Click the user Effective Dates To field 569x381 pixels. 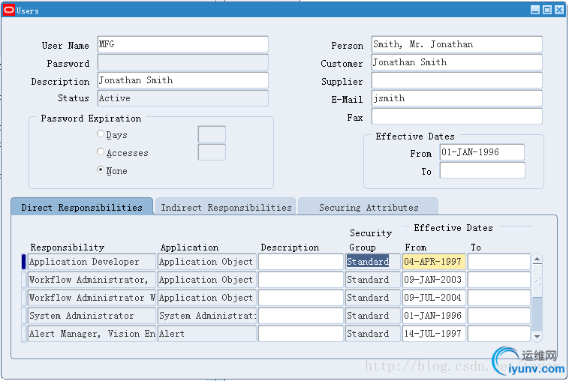pyautogui.click(x=482, y=170)
